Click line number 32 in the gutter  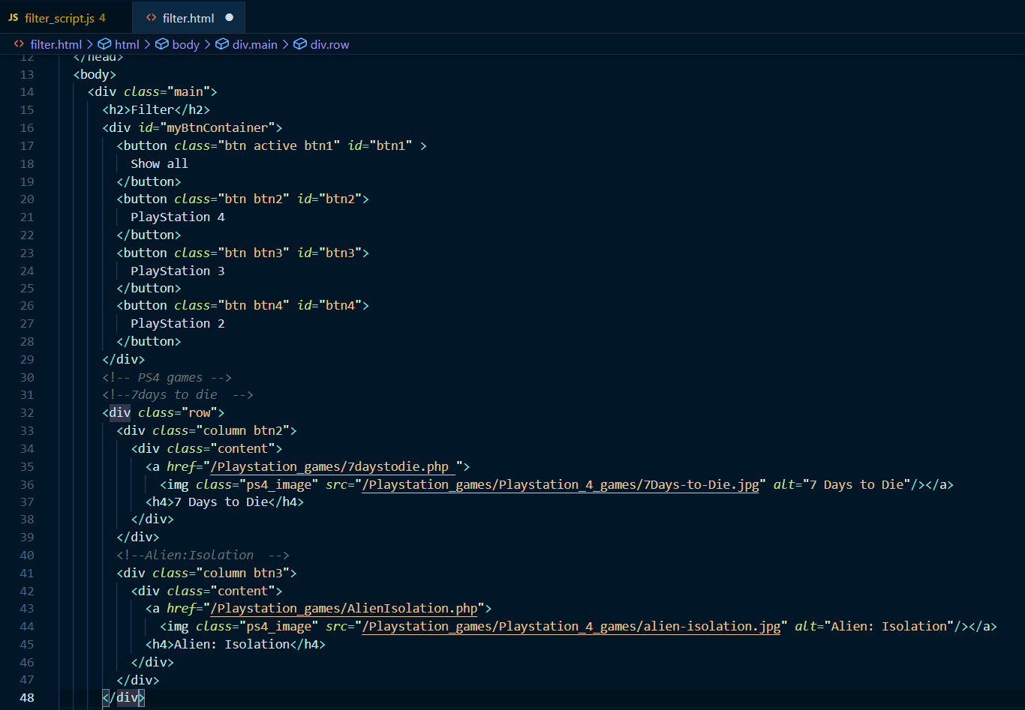(x=27, y=412)
